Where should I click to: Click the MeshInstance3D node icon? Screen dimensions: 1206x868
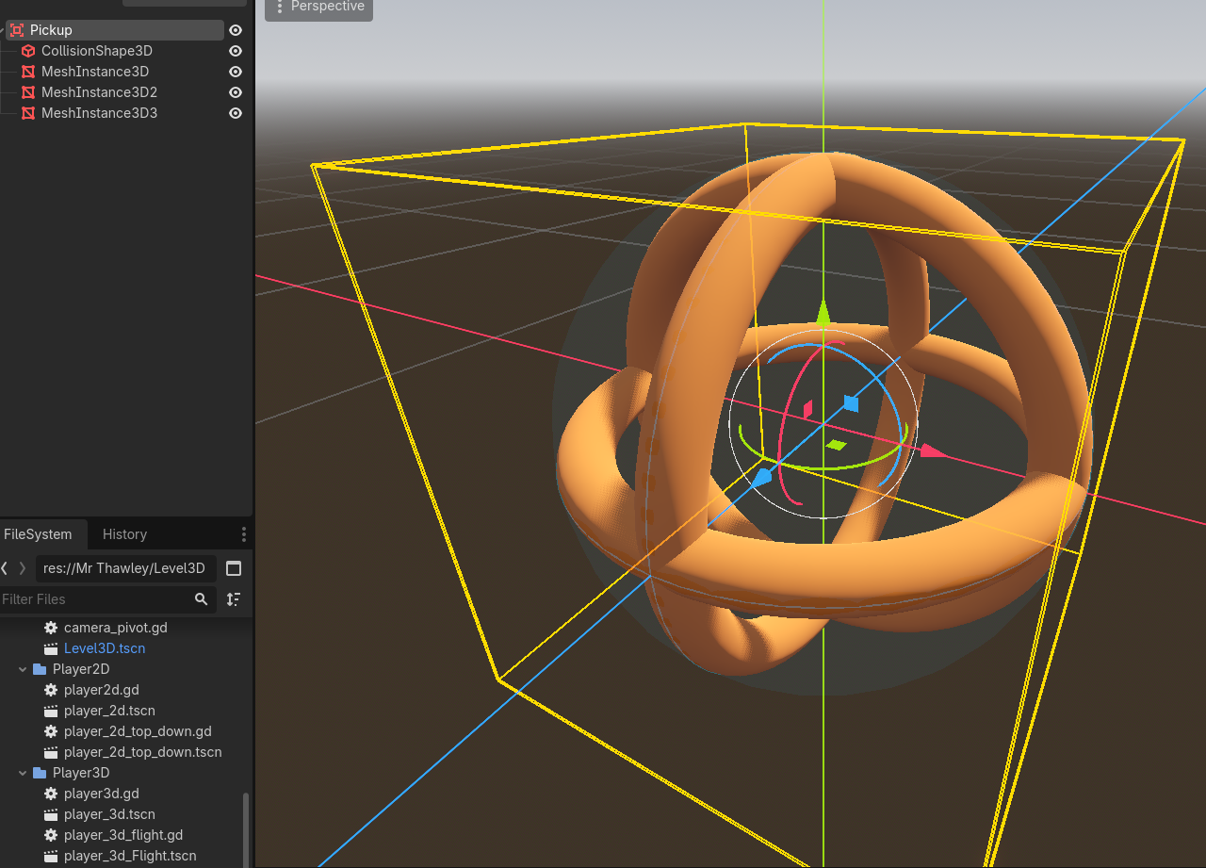click(x=28, y=72)
